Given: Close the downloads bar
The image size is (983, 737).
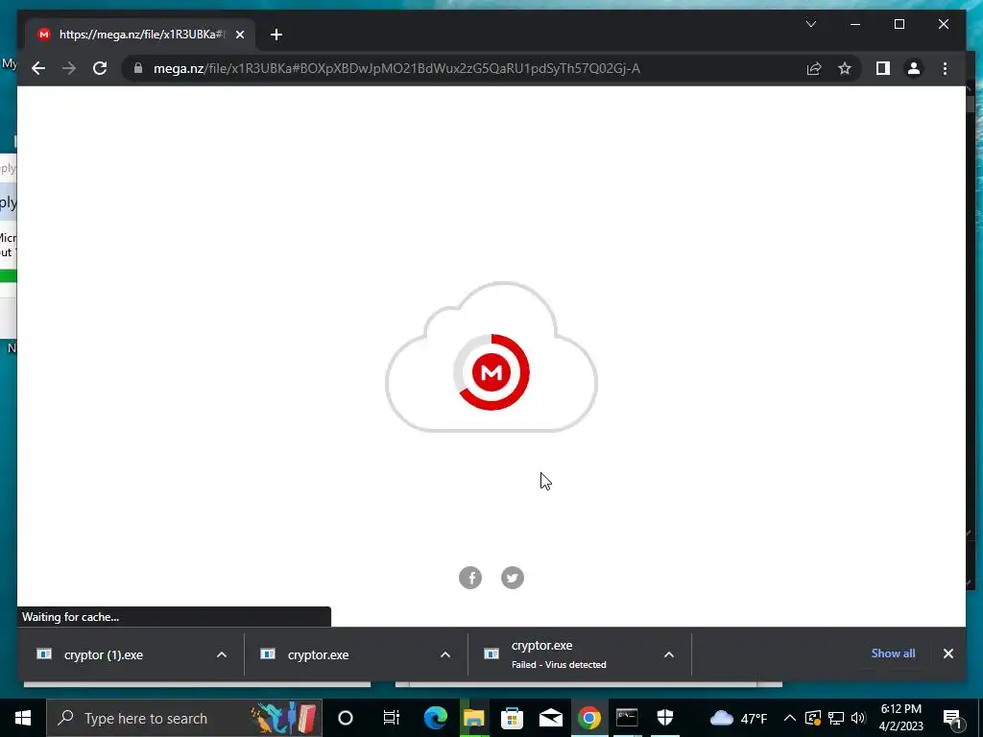Looking at the screenshot, I should pos(947,654).
